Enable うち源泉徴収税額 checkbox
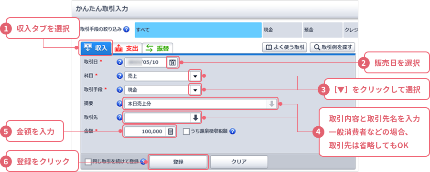 pyautogui.click(x=186, y=132)
